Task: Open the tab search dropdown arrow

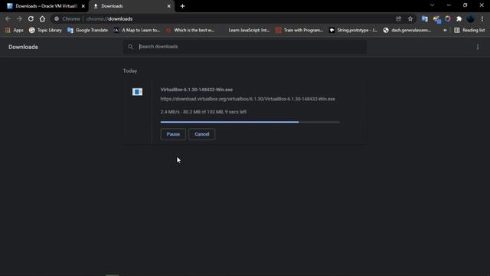Action: [x=432, y=5]
